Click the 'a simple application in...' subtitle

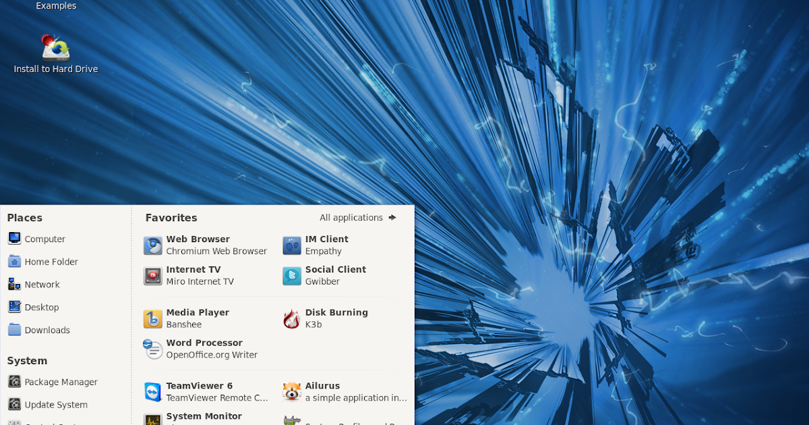pos(356,398)
